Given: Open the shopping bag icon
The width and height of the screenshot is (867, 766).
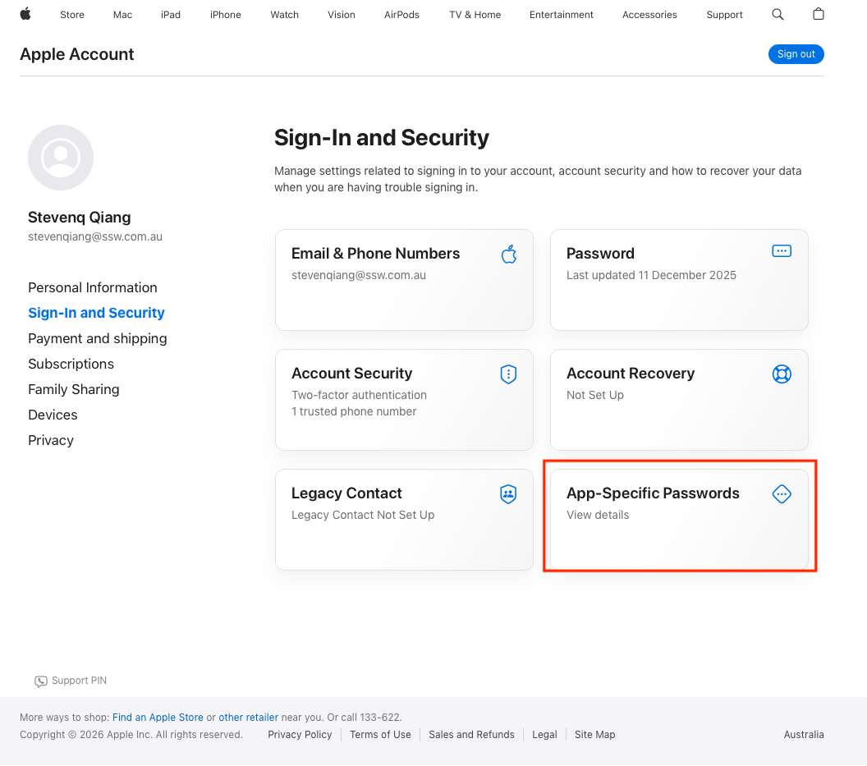Looking at the screenshot, I should [818, 15].
